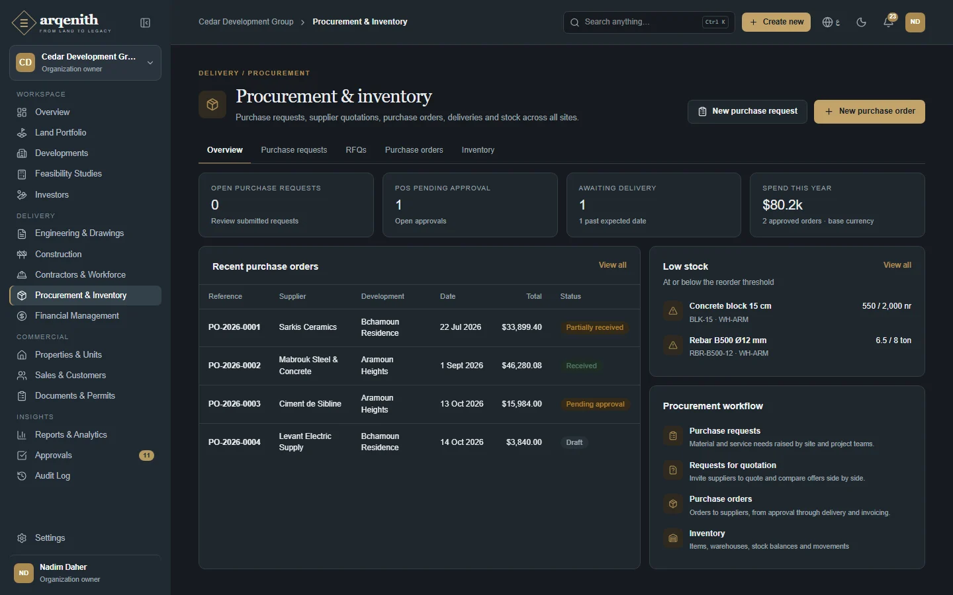Image resolution: width=953 pixels, height=595 pixels.
Task: Open Settings in the sidebar
Action: coord(85,538)
